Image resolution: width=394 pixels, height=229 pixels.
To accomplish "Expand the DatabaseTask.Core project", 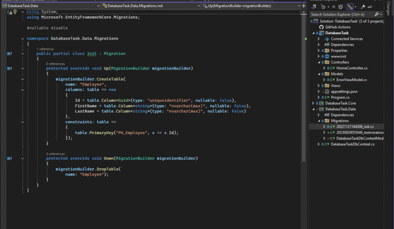I will coord(313,103).
